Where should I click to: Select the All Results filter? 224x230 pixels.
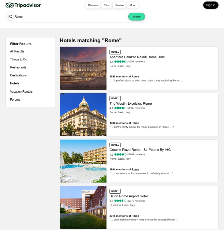point(17,51)
